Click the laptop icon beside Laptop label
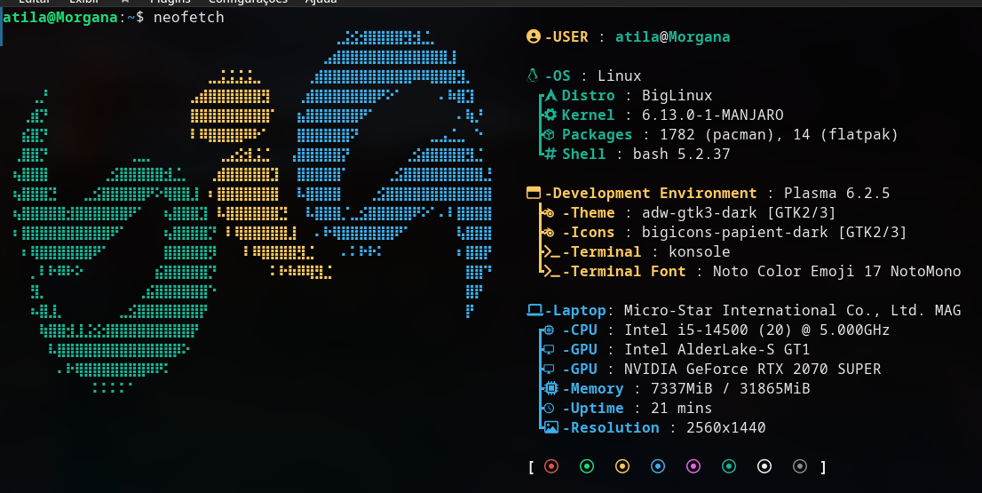The image size is (982, 493). (x=535, y=310)
